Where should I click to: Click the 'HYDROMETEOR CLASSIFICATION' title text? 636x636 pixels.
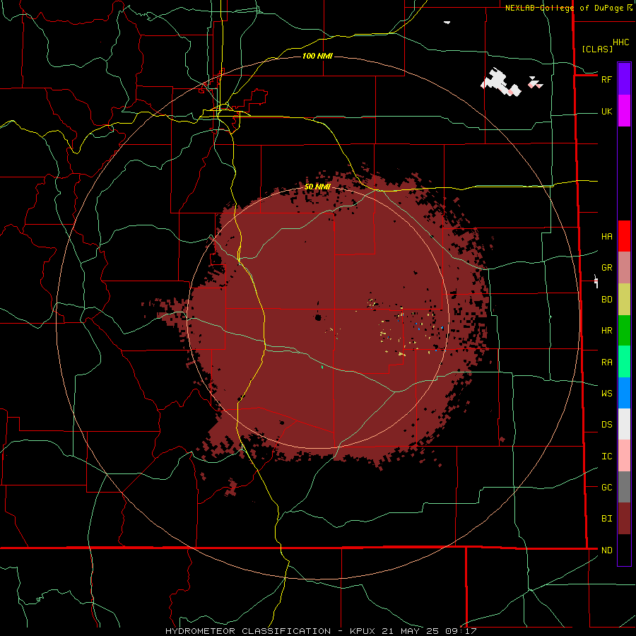click(x=248, y=631)
